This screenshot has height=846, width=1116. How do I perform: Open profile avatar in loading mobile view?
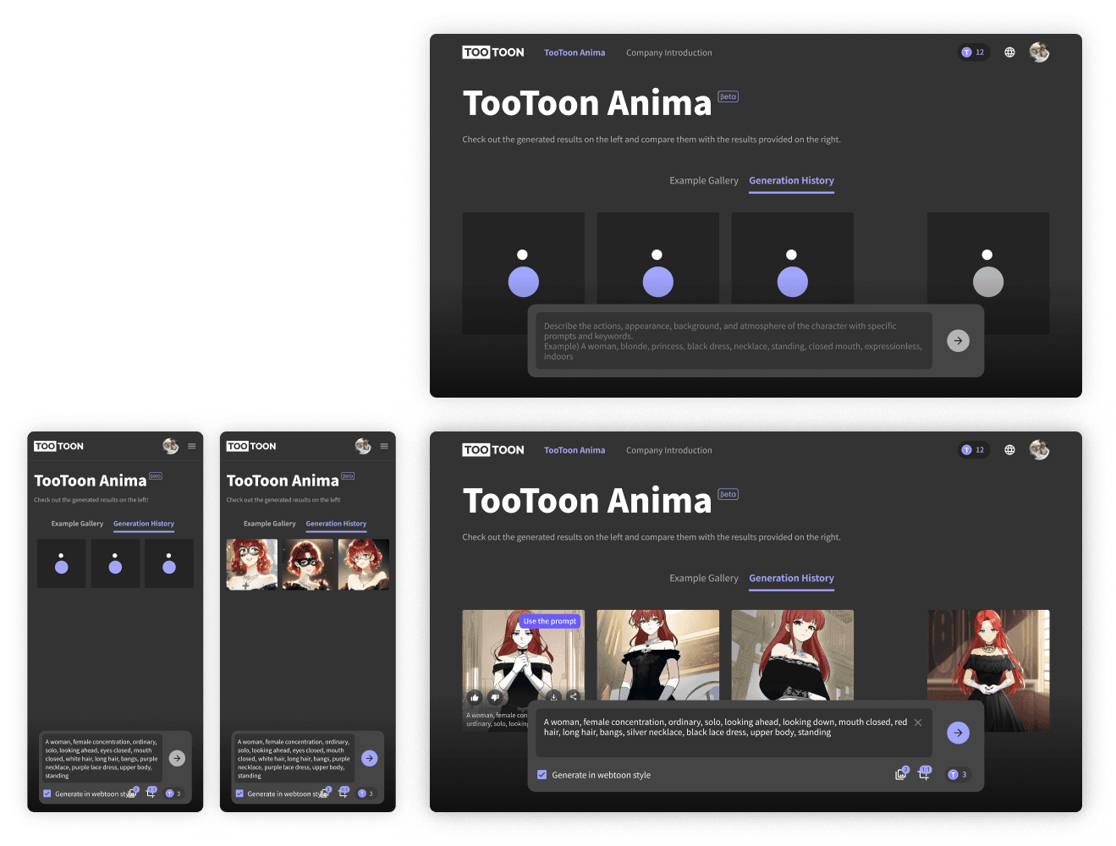(171, 446)
